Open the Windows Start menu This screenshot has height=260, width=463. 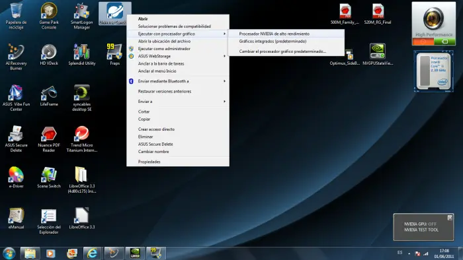(9, 253)
